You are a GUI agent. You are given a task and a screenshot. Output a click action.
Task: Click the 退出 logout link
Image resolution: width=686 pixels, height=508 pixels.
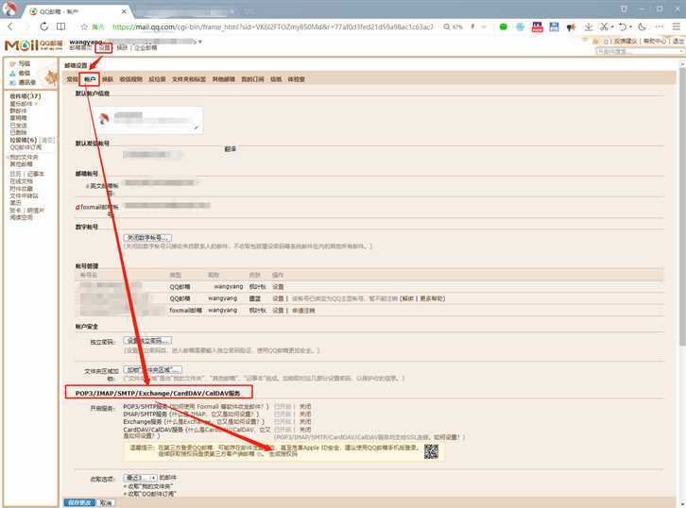tap(678, 42)
